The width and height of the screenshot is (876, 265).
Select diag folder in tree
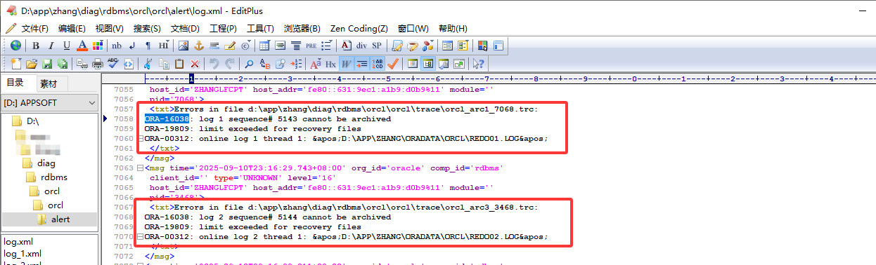pos(46,163)
